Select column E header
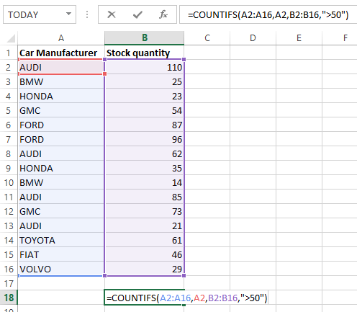Screen dimensions: 357x312 pyautogui.click(x=299, y=38)
